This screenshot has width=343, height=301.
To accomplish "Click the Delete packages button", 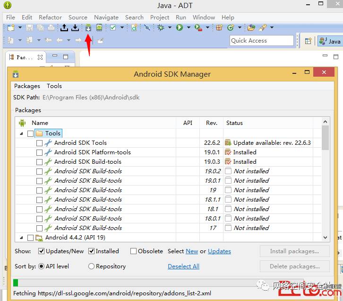I will click(294, 266).
